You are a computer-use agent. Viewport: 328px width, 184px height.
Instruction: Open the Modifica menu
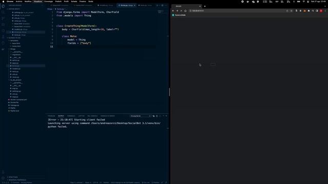28,2
